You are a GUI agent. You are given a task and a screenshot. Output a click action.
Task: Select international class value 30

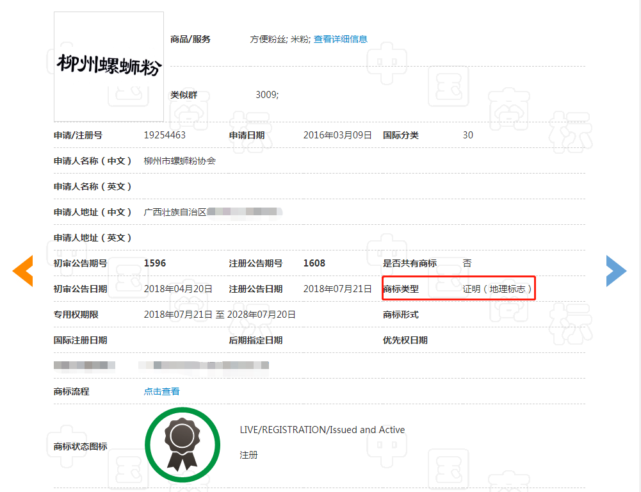click(468, 135)
